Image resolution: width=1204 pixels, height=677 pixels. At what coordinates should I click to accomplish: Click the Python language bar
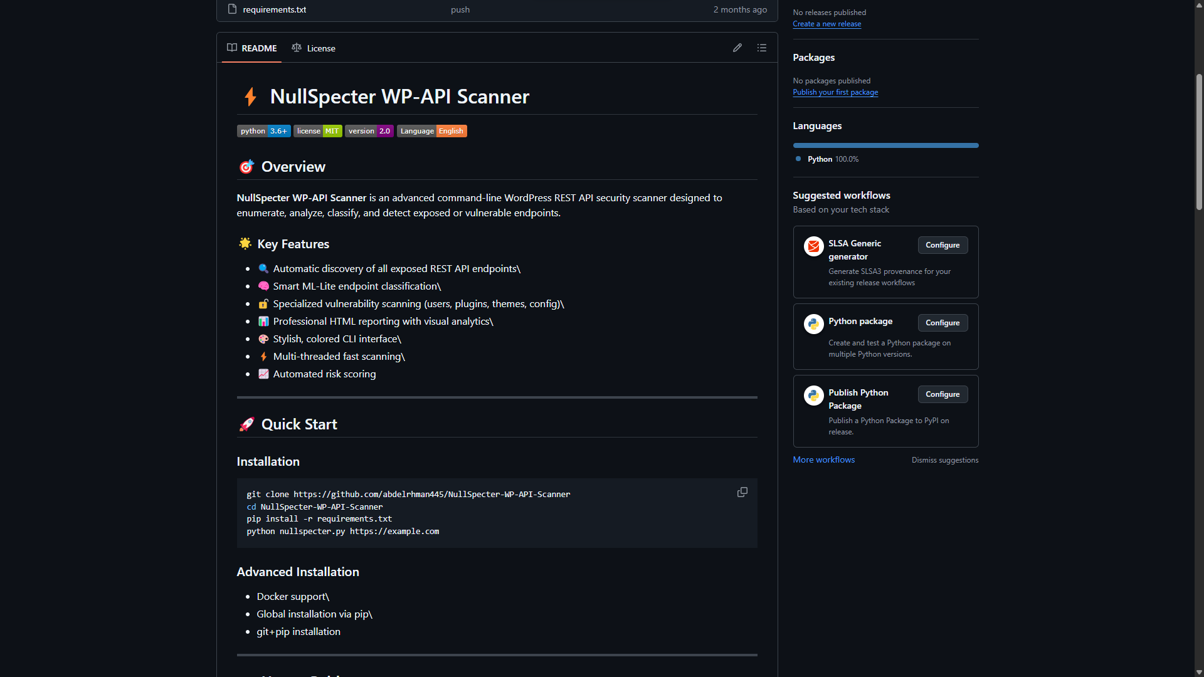[x=885, y=145]
